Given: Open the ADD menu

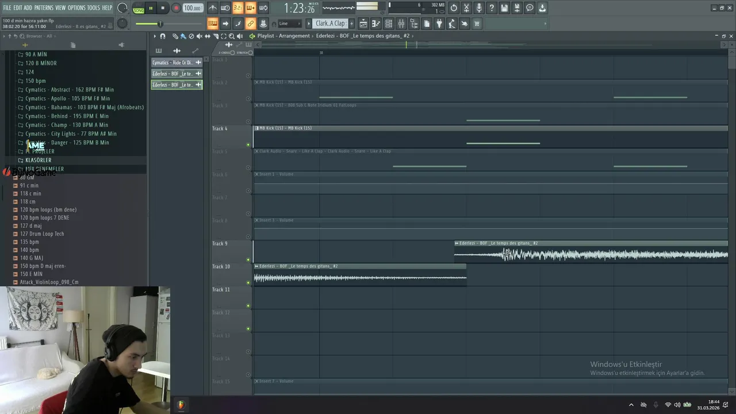Looking at the screenshot, I should [28, 7].
